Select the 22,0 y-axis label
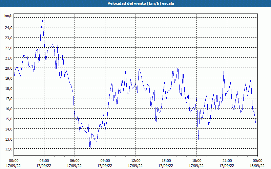Image resolution: width=271 pixels, height=169 pixels. tap(9, 48)
